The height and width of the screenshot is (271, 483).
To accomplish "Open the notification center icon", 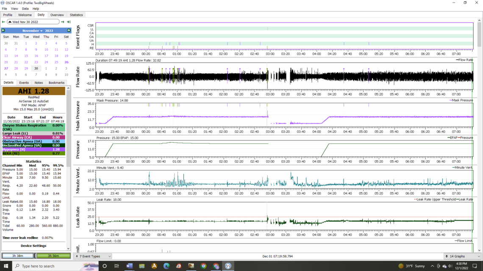I will [475, 266].
